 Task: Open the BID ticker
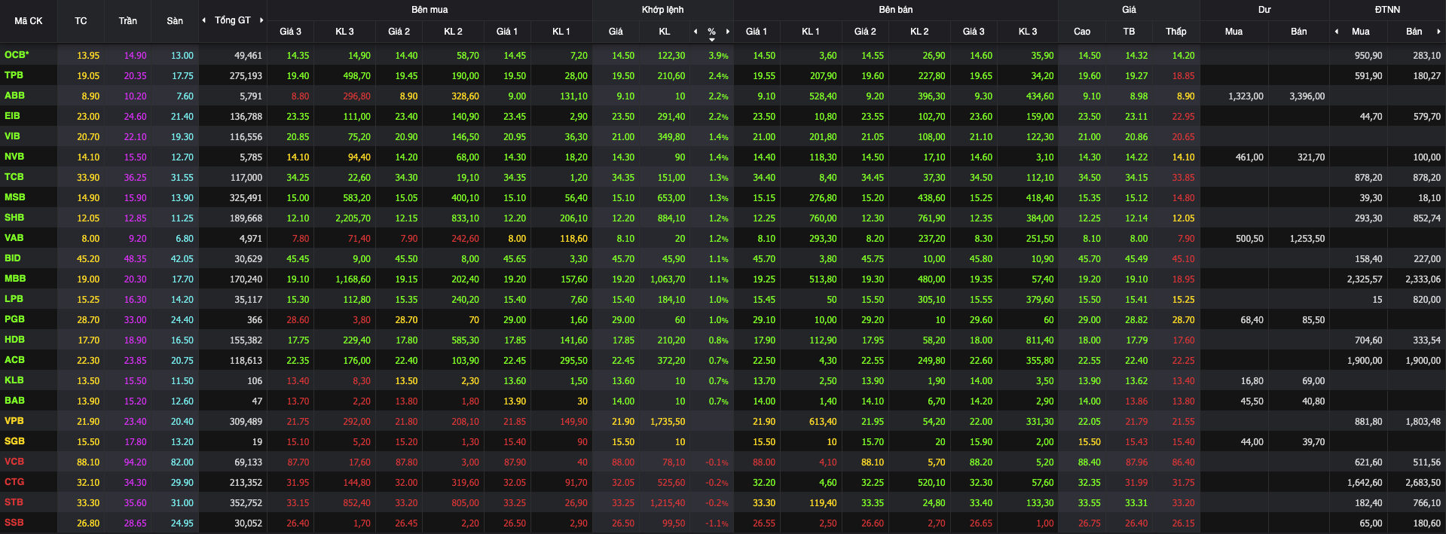(x=13, y=258)
